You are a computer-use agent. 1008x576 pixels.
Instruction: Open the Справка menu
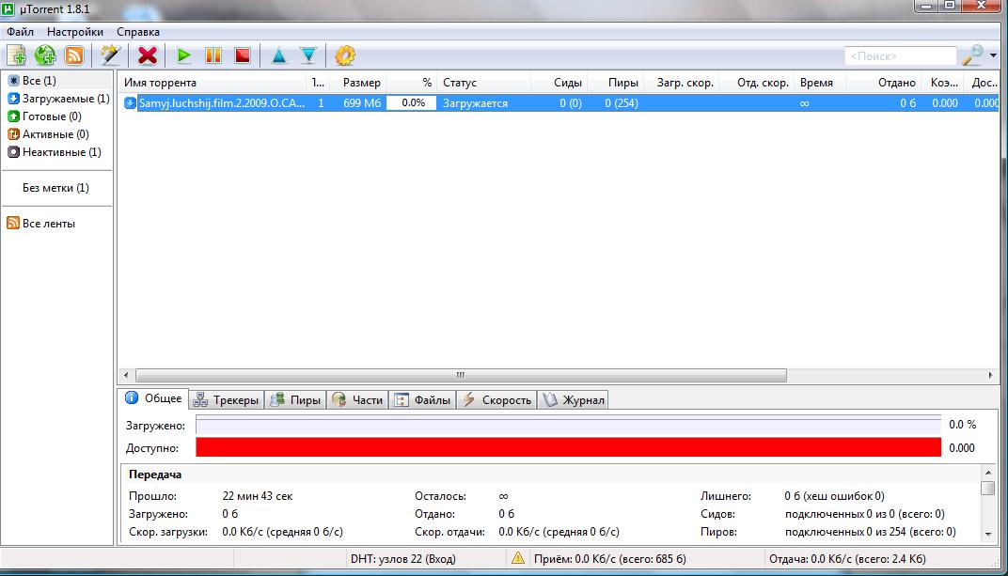pos(138,31)
